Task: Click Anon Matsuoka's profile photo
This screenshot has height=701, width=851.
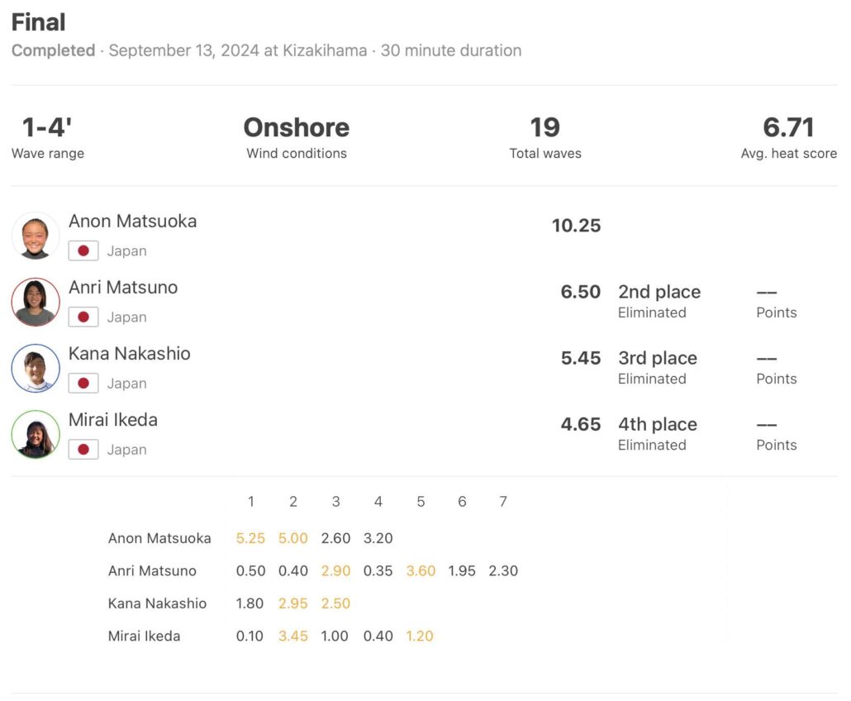Action: click(36, 236)
